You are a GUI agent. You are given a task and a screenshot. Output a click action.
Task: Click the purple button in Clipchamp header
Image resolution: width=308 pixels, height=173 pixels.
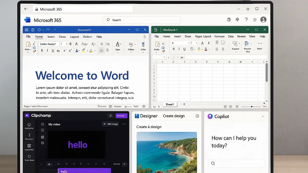tap(121, 116)
